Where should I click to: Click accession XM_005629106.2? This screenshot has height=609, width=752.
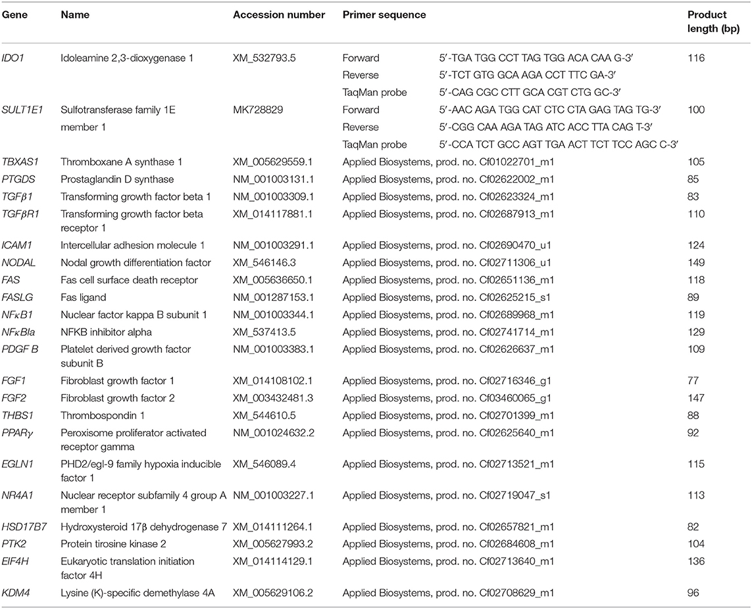(272, 593)
